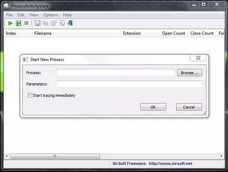Click the Find toolbar icon
This screenshot has width=228, height=172.
tap(62, 23)
